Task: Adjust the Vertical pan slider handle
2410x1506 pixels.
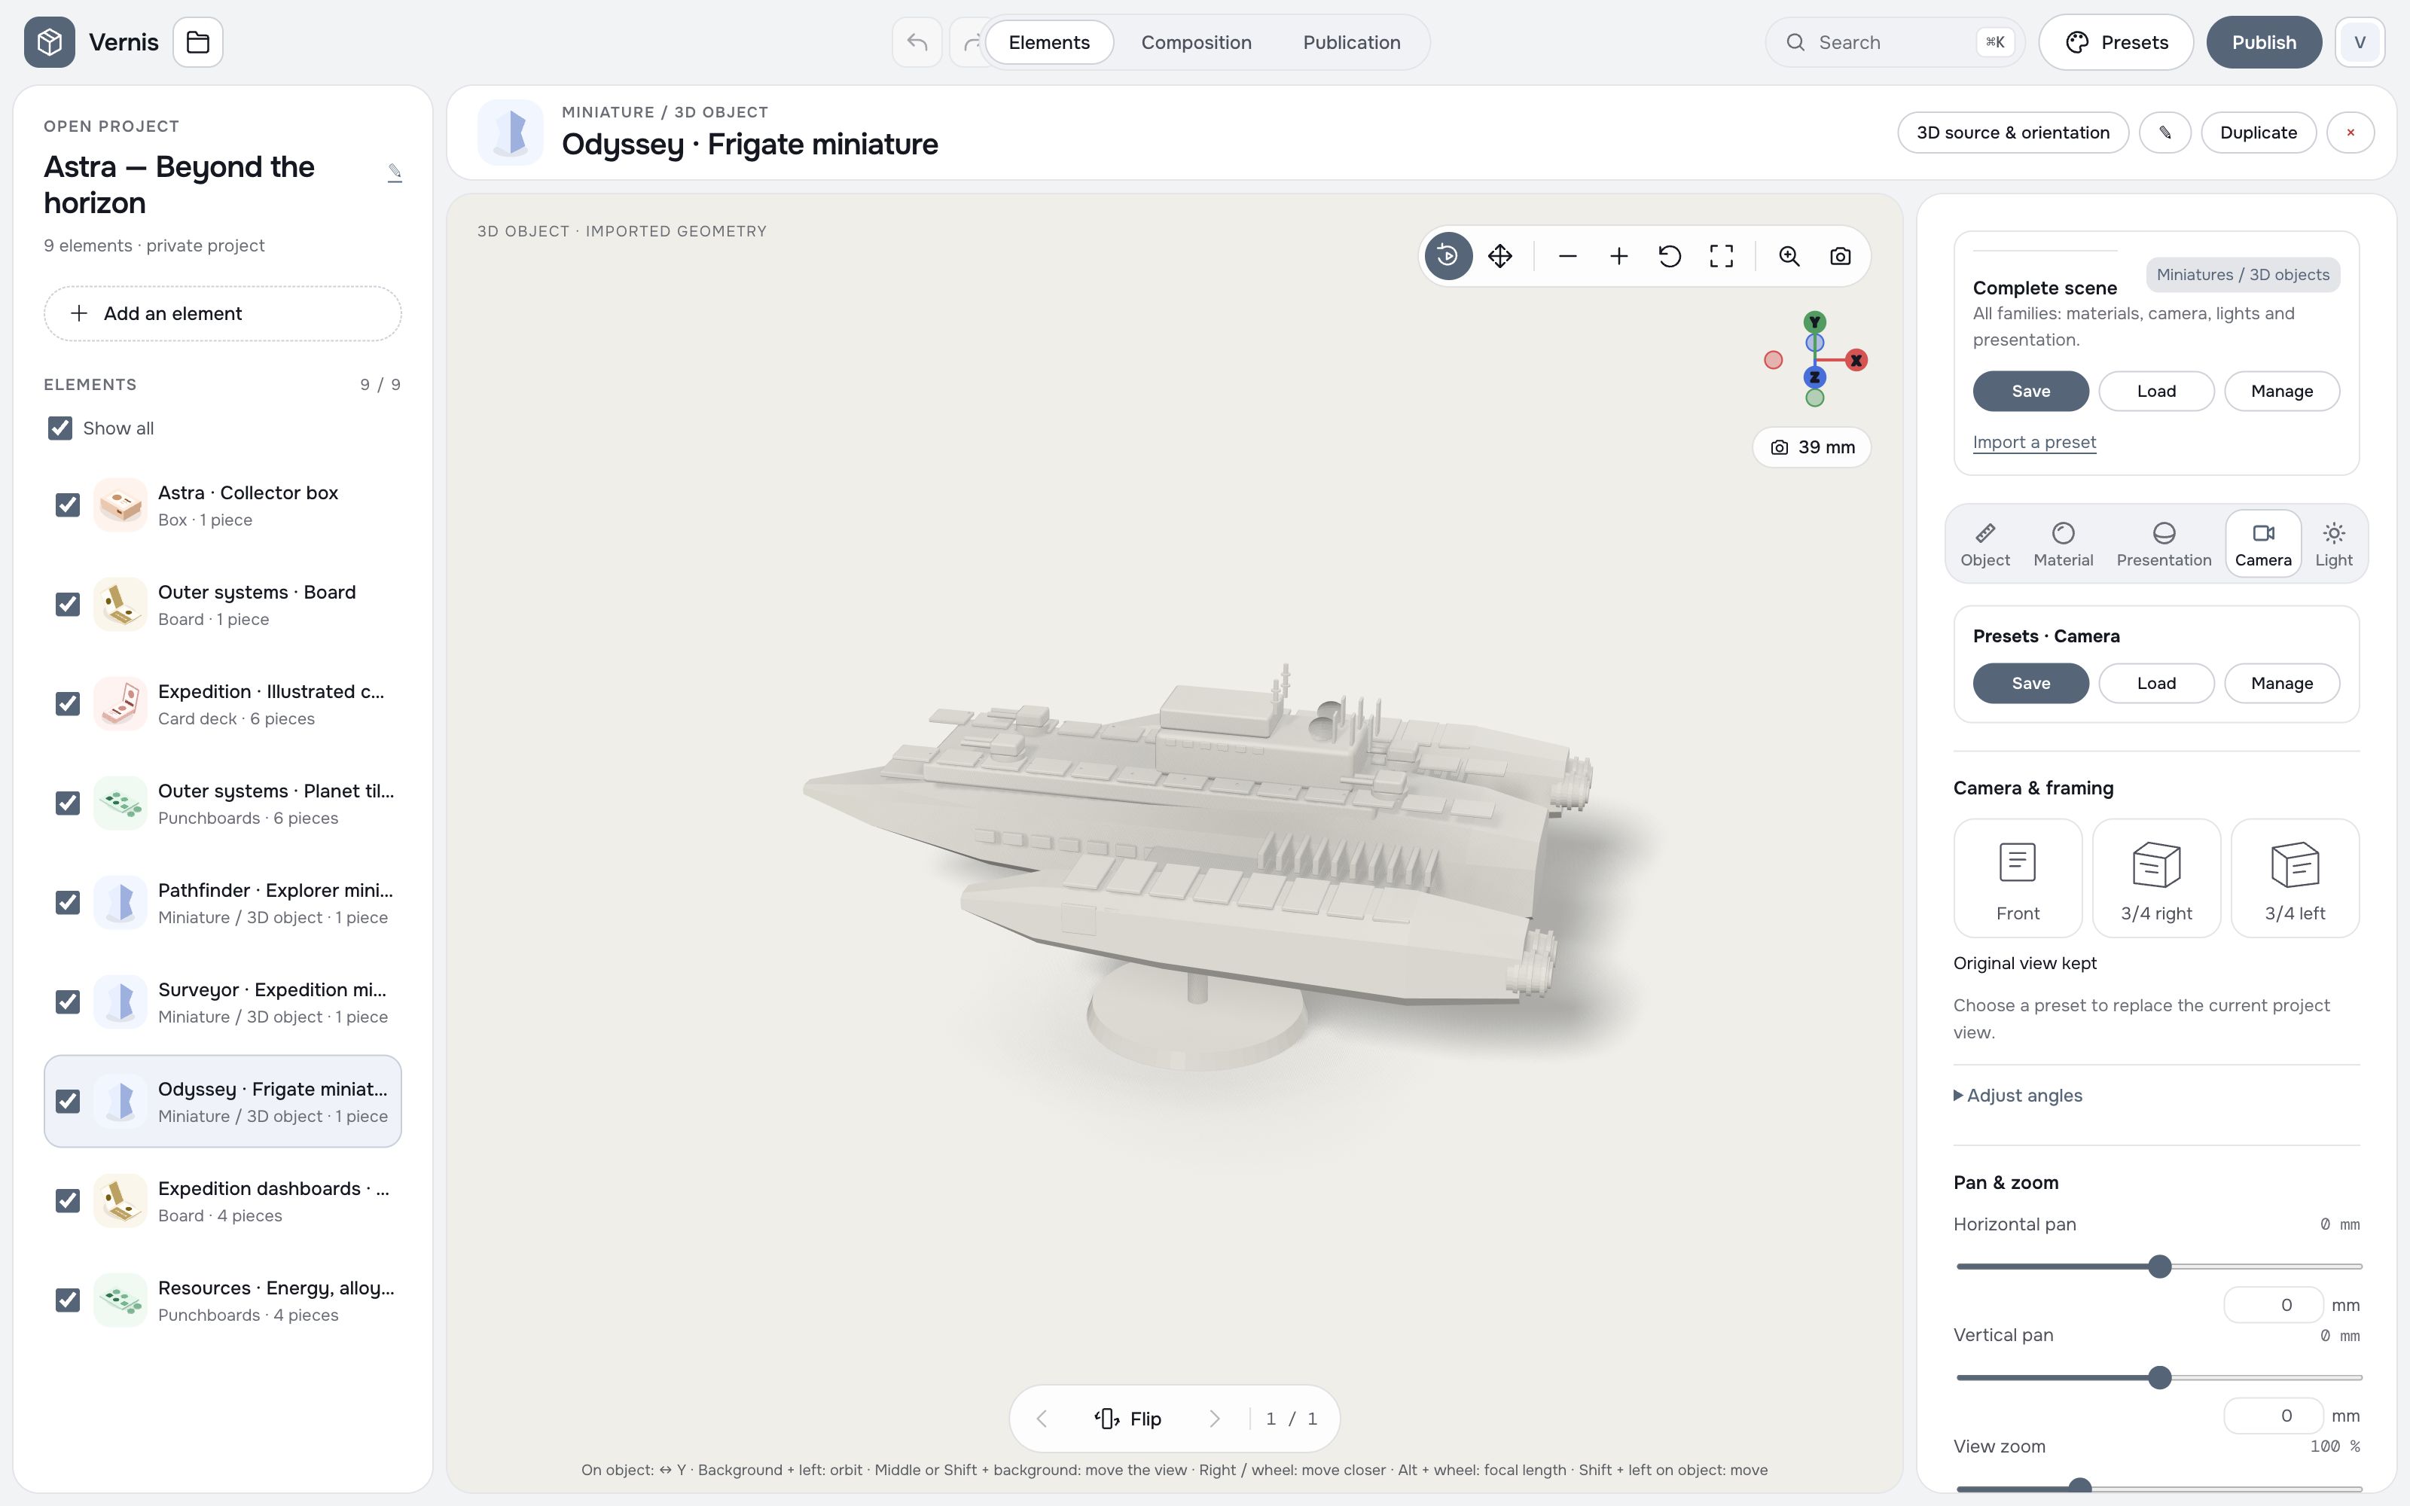Action: (x=2159, y=1377)
